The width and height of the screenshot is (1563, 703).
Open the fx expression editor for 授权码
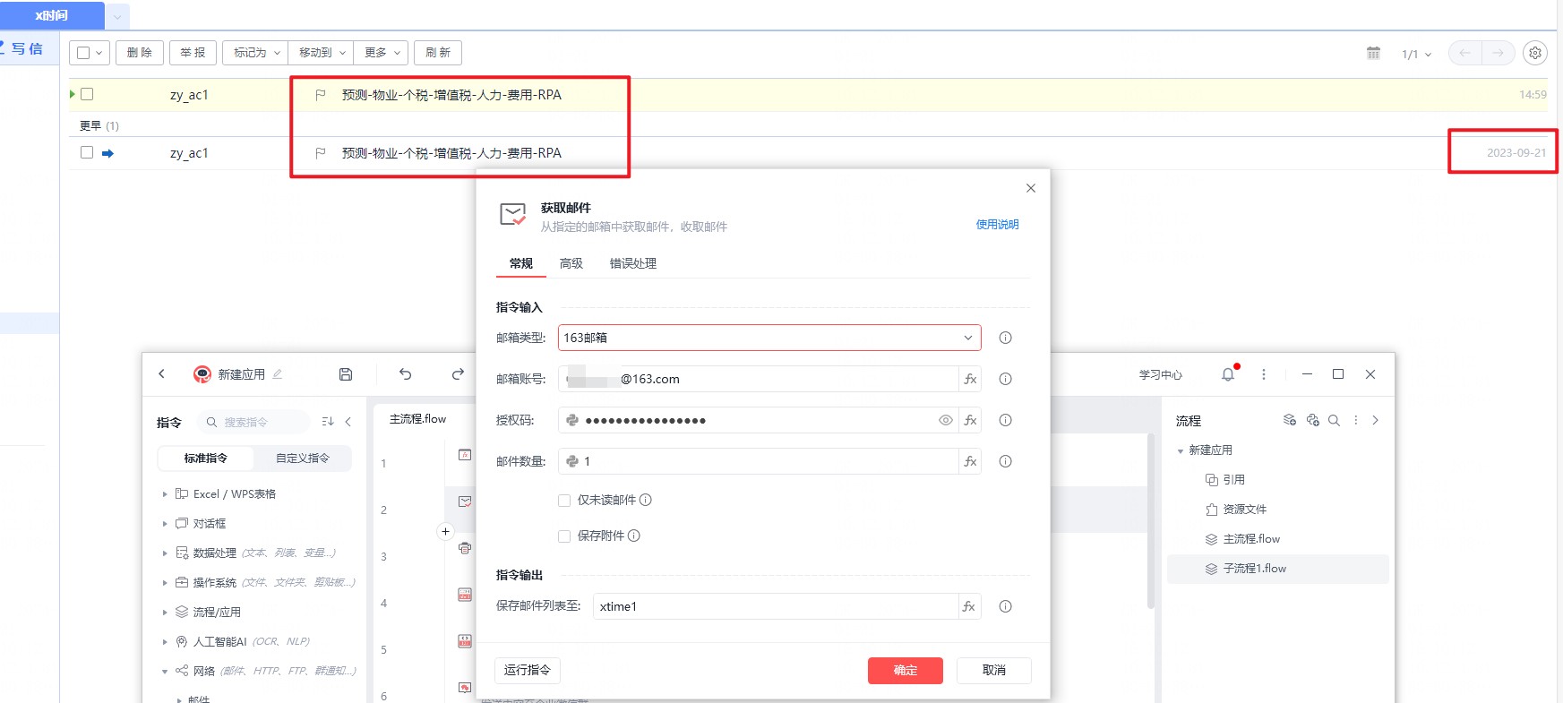[970, 420]
